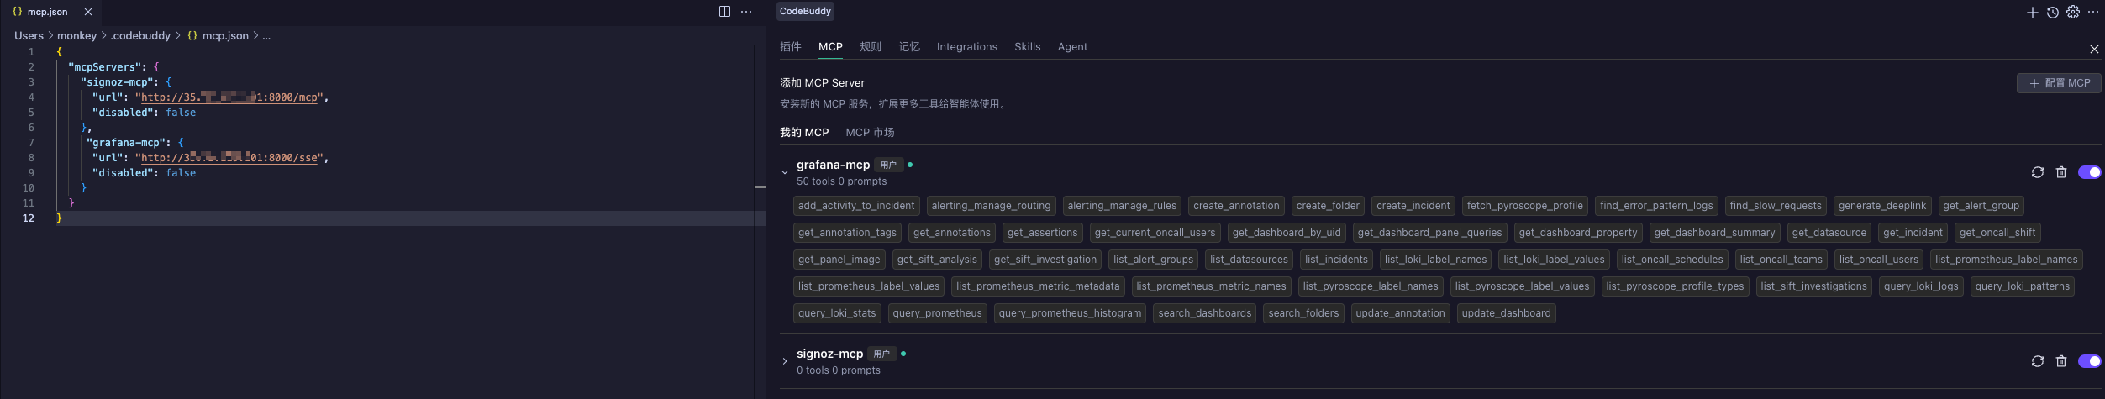This screenshot has width=2105, height=399.
Task: Click the .codebuddy breadcrumb segment
Action: tap(140, 36)
